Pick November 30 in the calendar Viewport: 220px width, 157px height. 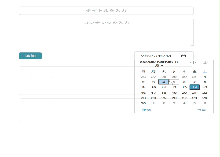coord(143,103)
